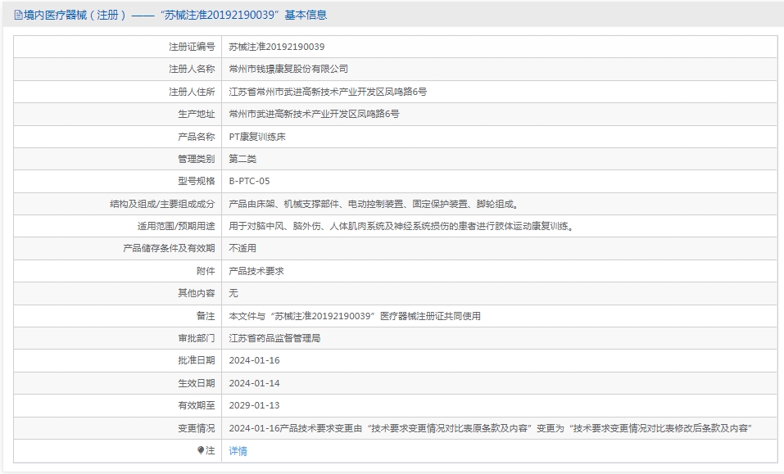Click the 适用范围/预期用途 row label
The image size is (784, 474).
(x=175, y=226)
